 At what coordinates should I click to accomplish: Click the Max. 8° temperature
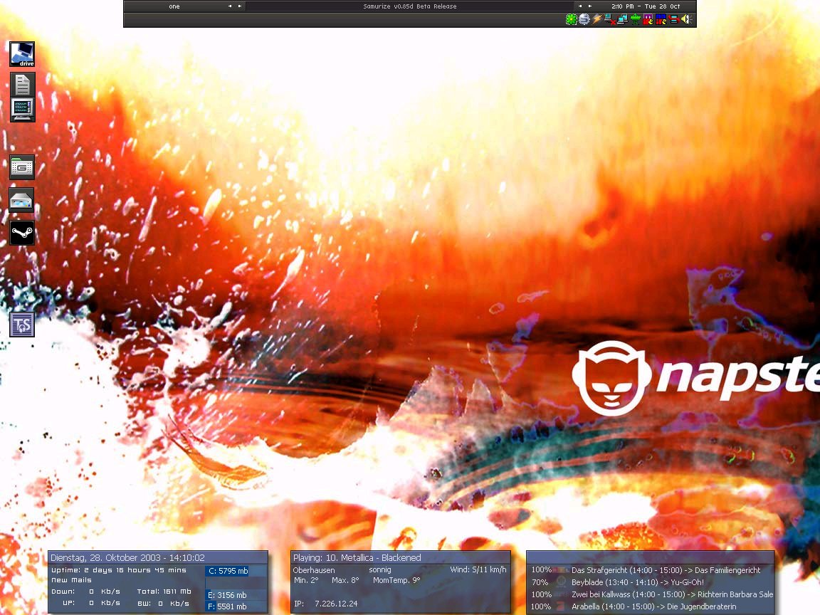345,580
